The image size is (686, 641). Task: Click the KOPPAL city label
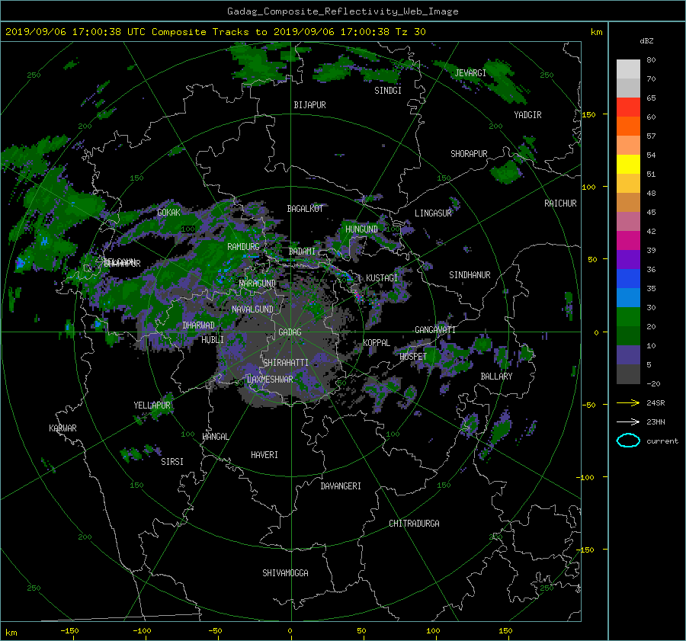(x=377, y=342)
